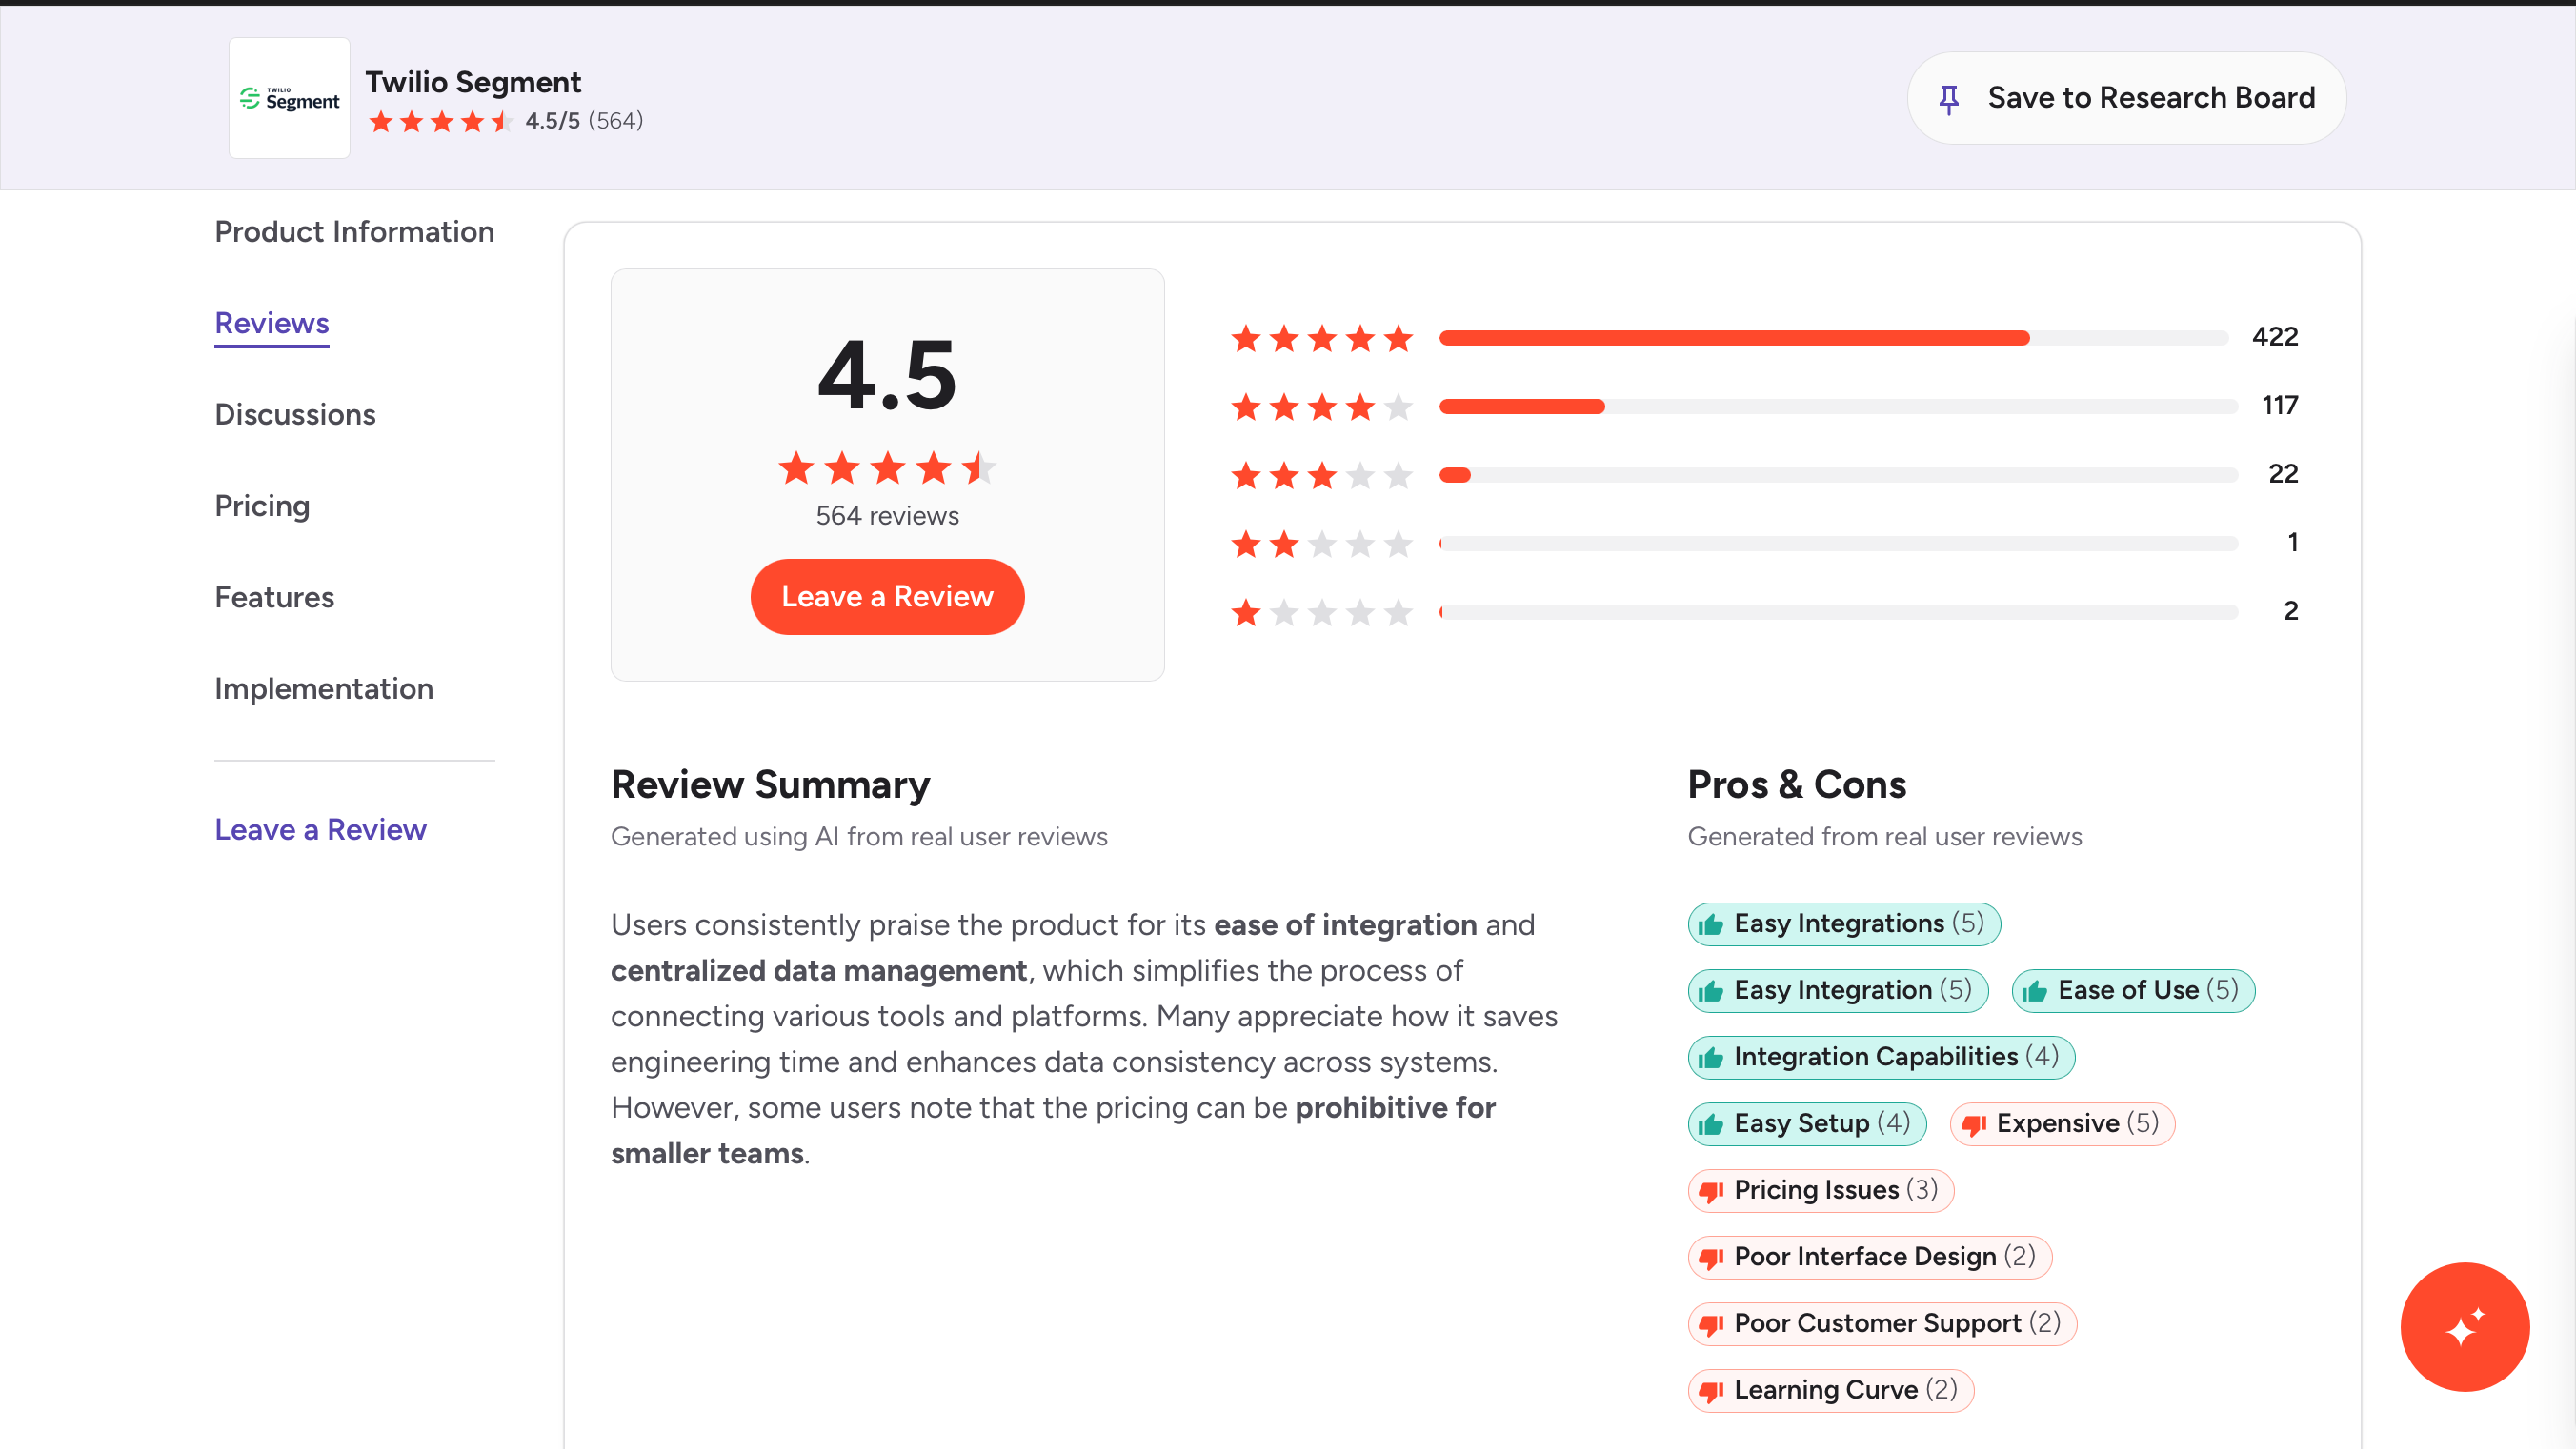2576x1449 pixels.
Task: Switch to the Pricing sidebar tab
Action: 262,506
